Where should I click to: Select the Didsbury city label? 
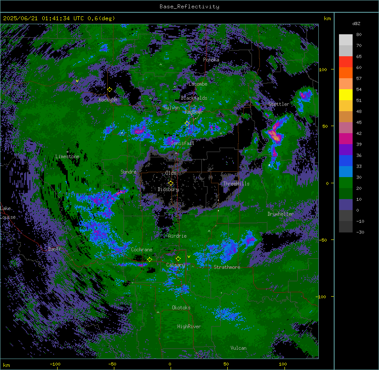coord(168,189)
